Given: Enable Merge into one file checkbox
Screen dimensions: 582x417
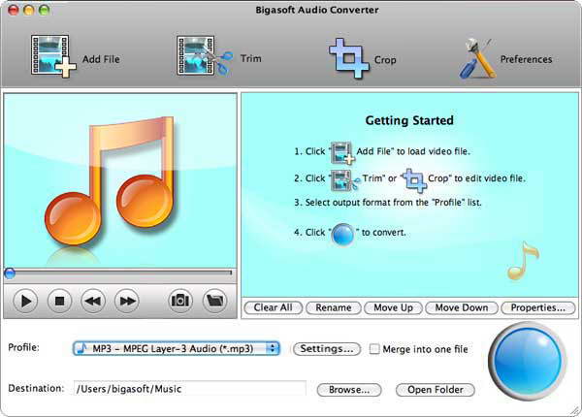Looking at the screenshot, I should 374,349.
